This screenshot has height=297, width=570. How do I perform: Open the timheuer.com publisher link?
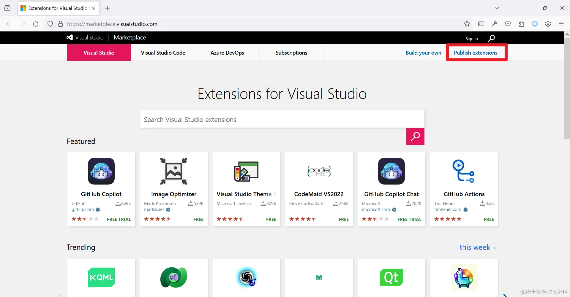point(448,209)
